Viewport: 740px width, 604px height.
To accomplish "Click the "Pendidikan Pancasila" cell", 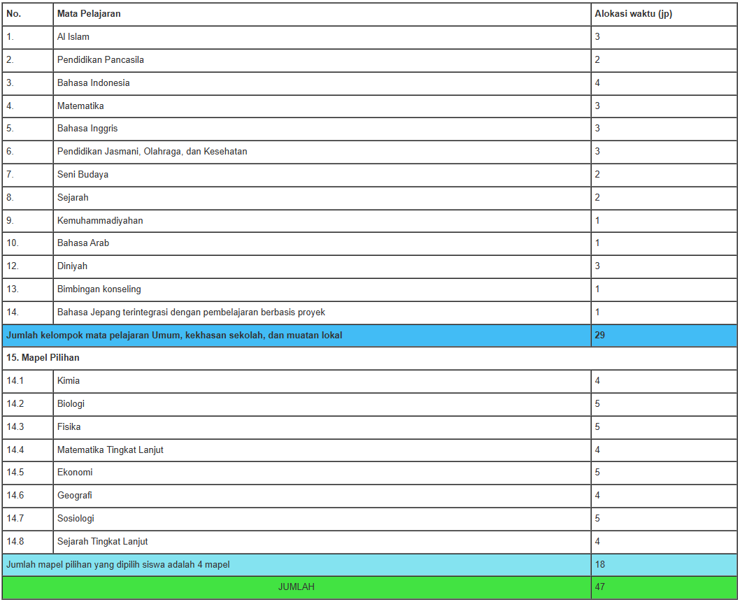I will pyautogui.click(x=101, y=60).
